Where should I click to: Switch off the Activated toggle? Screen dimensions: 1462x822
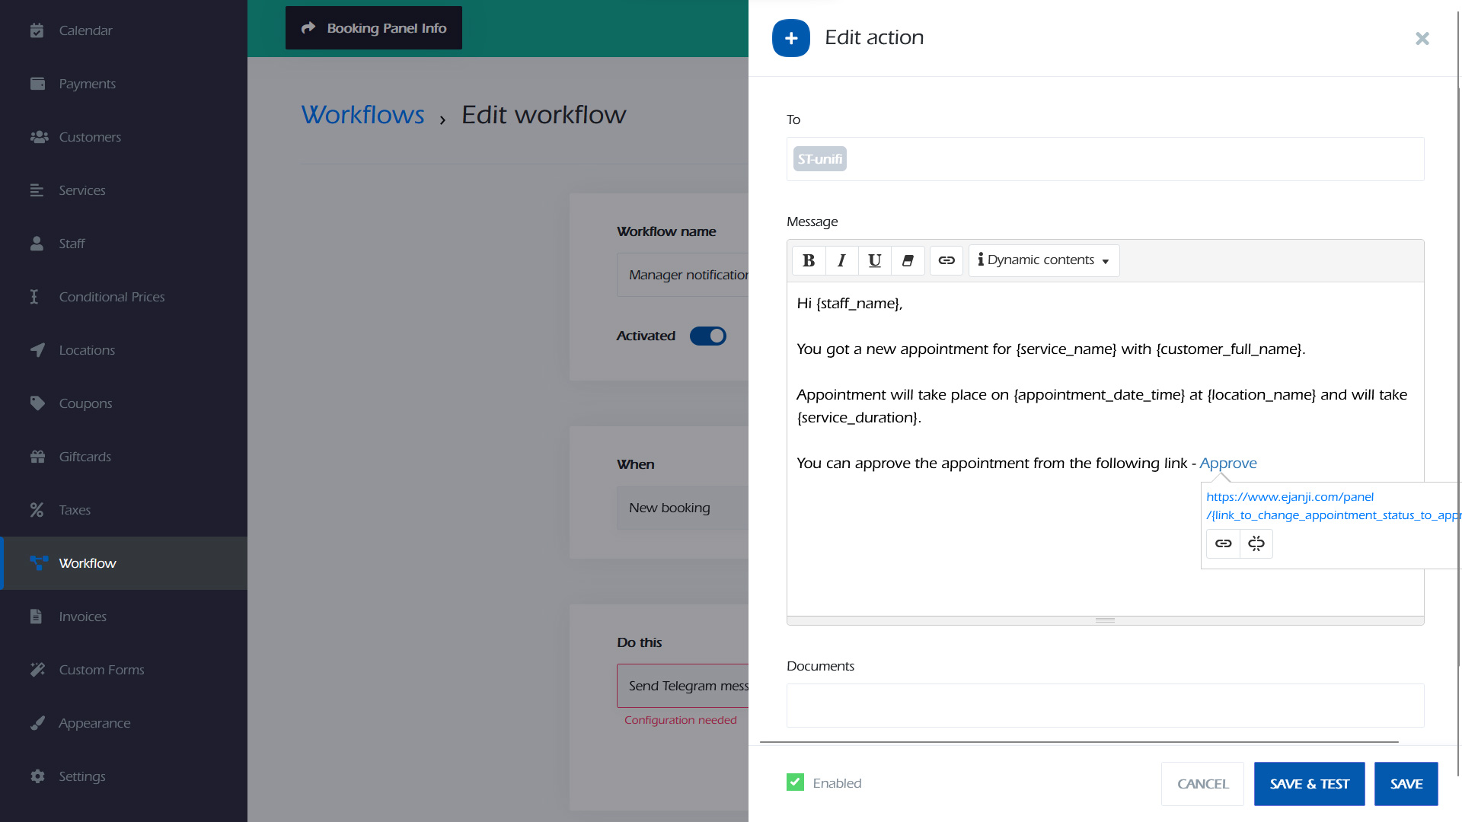[707, 336]
